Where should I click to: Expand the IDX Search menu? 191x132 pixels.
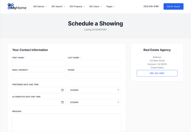tap(58, 6)
